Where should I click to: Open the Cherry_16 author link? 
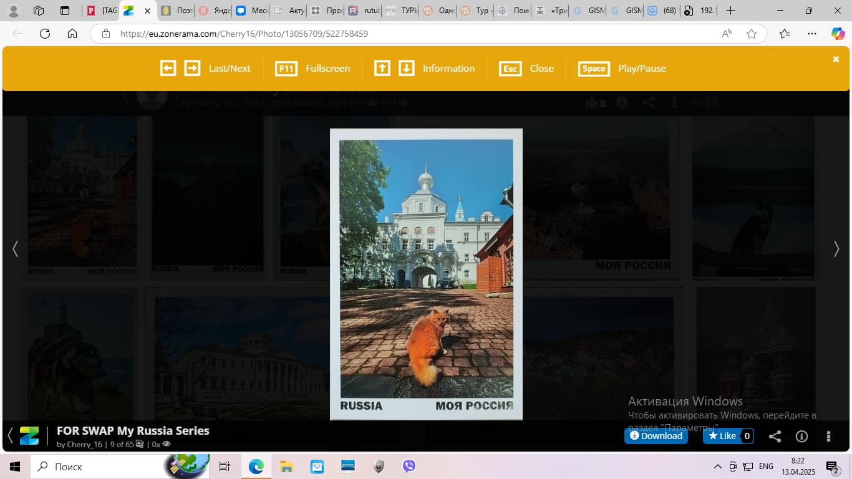tap(84, 445)
